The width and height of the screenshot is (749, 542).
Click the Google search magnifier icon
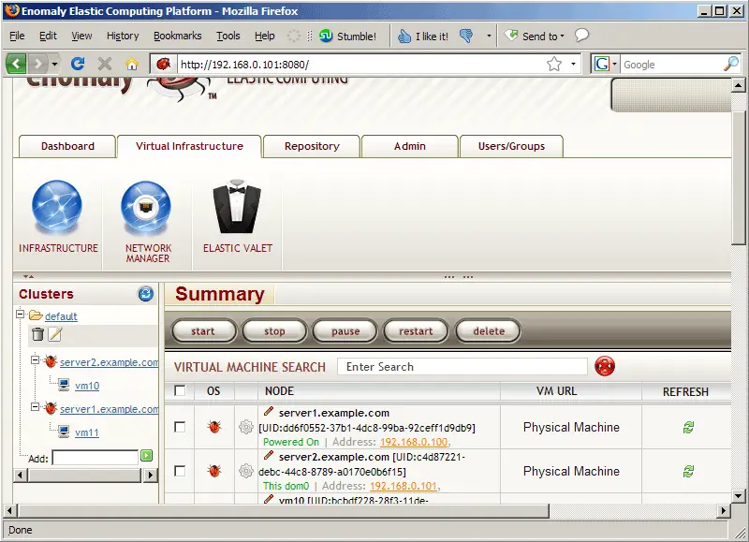731,64
